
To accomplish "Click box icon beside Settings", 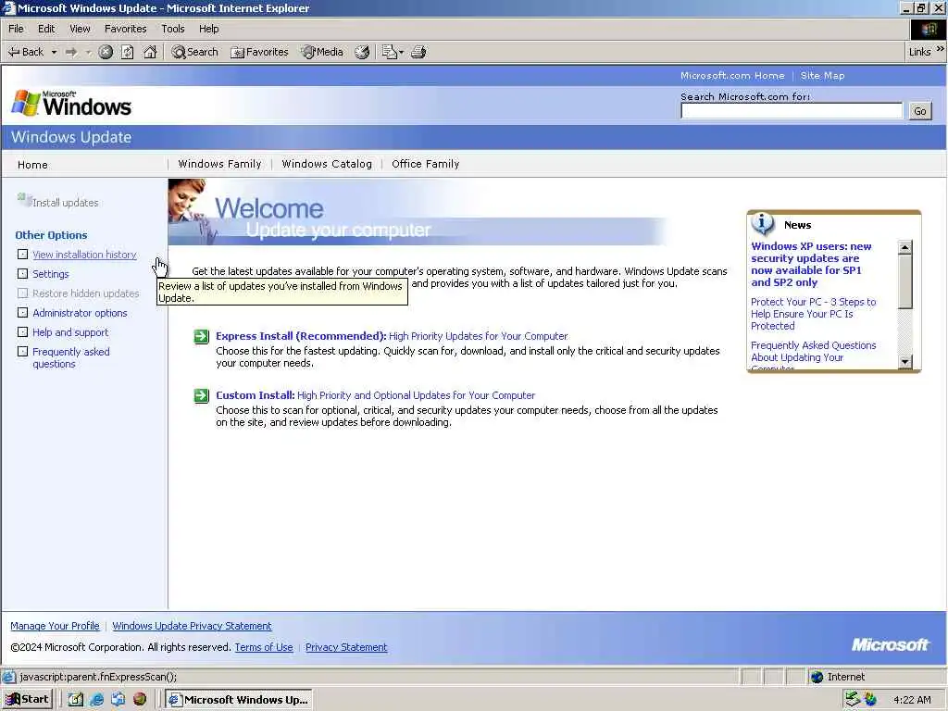I will [22, 274].
